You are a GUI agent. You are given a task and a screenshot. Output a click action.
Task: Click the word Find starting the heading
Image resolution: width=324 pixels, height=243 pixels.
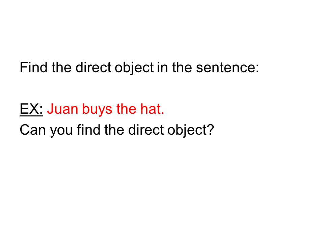click(x=34, y=67)
